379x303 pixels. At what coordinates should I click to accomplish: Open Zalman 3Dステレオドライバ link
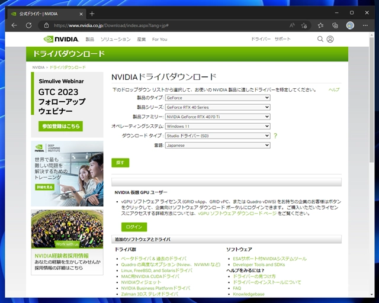(x=150, y=294)
